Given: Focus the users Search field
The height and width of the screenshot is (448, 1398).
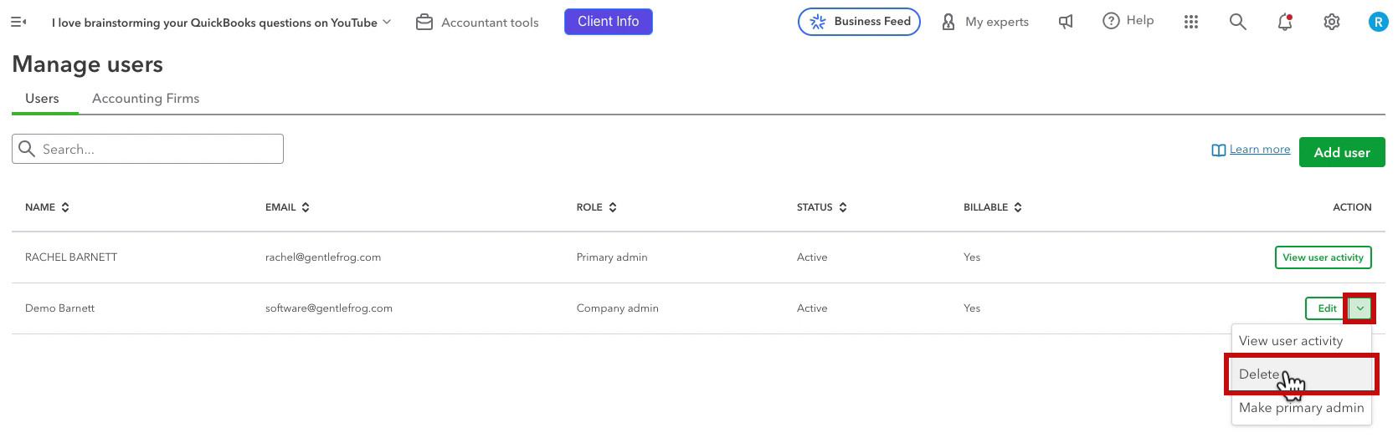Looking at the screenshot, I should click(x=147, y=149).
